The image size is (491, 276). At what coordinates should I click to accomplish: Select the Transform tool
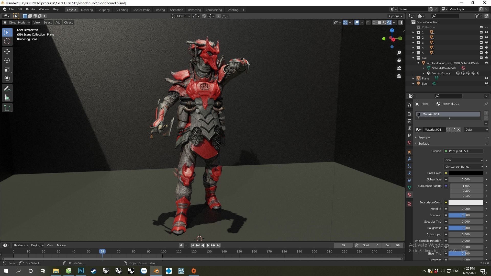pos(7,78)
